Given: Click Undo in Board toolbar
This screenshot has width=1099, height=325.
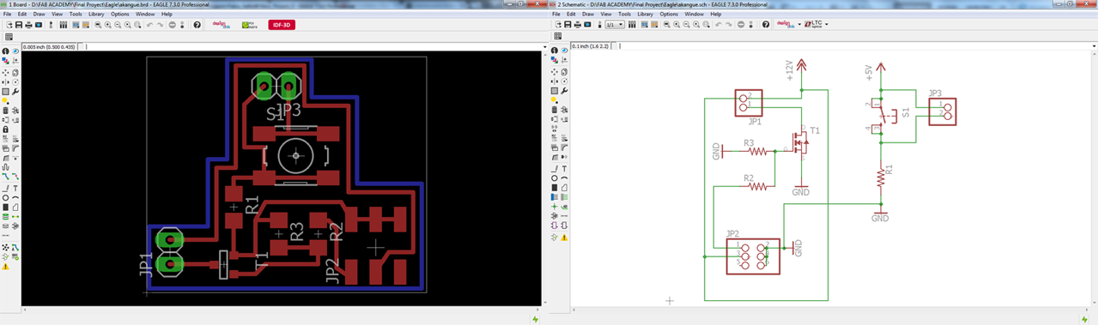Looking at the screenshot, I should tap(149, 25).
